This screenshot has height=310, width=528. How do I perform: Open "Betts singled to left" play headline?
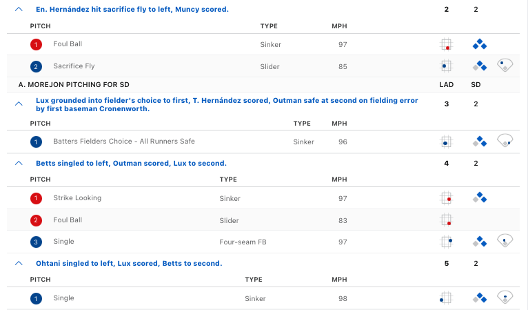(131, 164)
